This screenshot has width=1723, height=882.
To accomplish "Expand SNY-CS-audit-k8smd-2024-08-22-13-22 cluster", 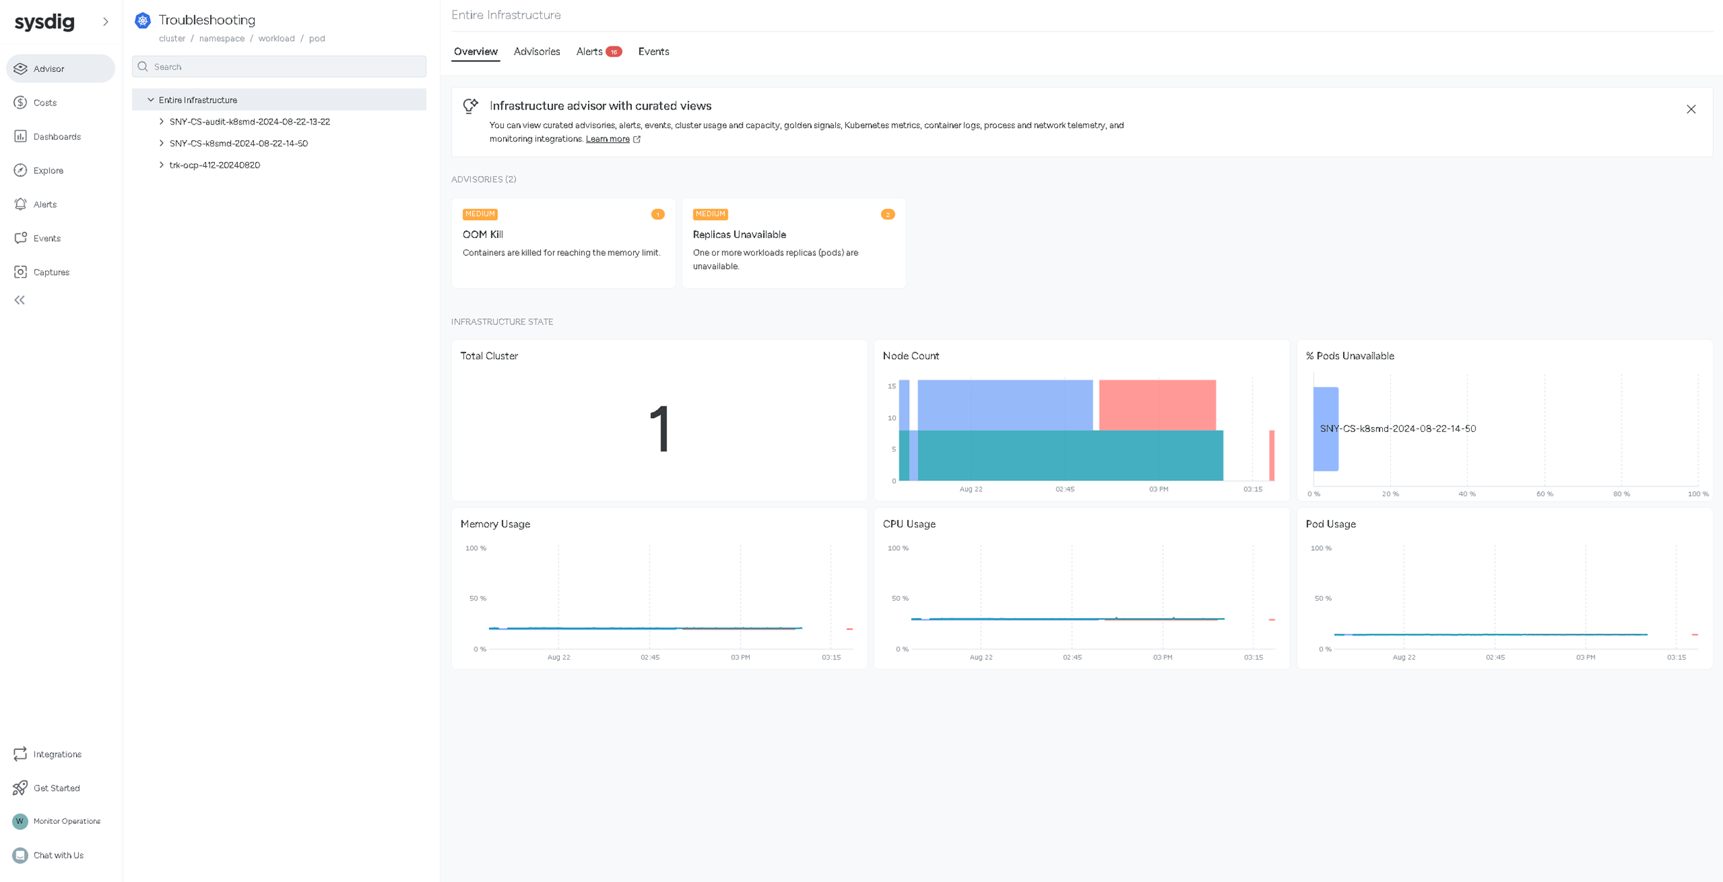I will (x=162, y=122).
